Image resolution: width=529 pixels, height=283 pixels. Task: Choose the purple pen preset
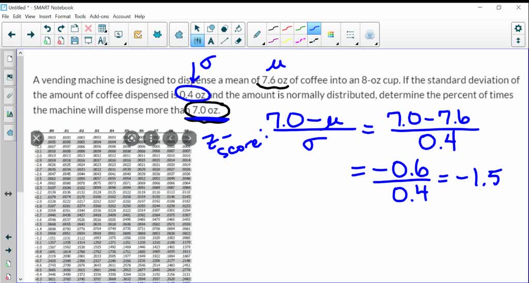pyautogui.click(x=273, y=41)
